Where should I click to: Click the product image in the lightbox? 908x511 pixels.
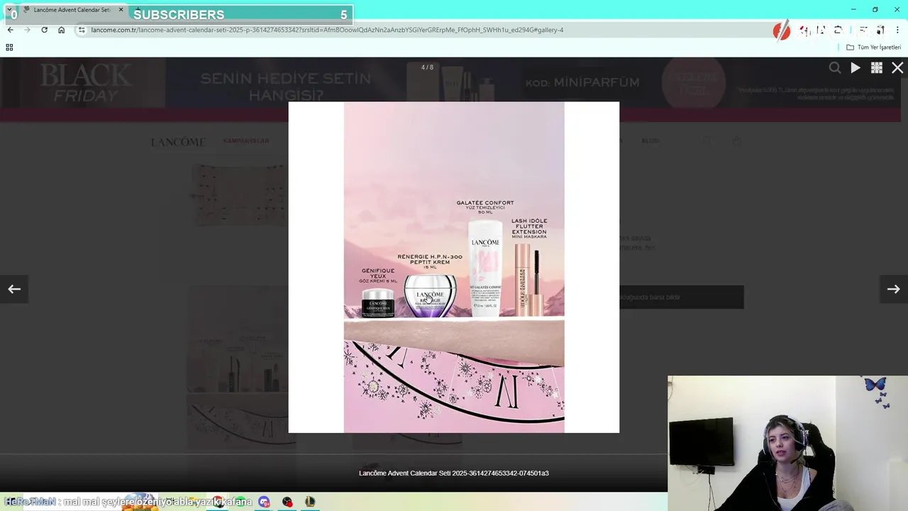point(454,267)
